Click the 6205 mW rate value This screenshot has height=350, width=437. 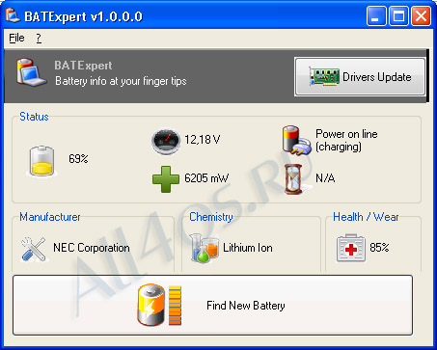click(206, 178)
